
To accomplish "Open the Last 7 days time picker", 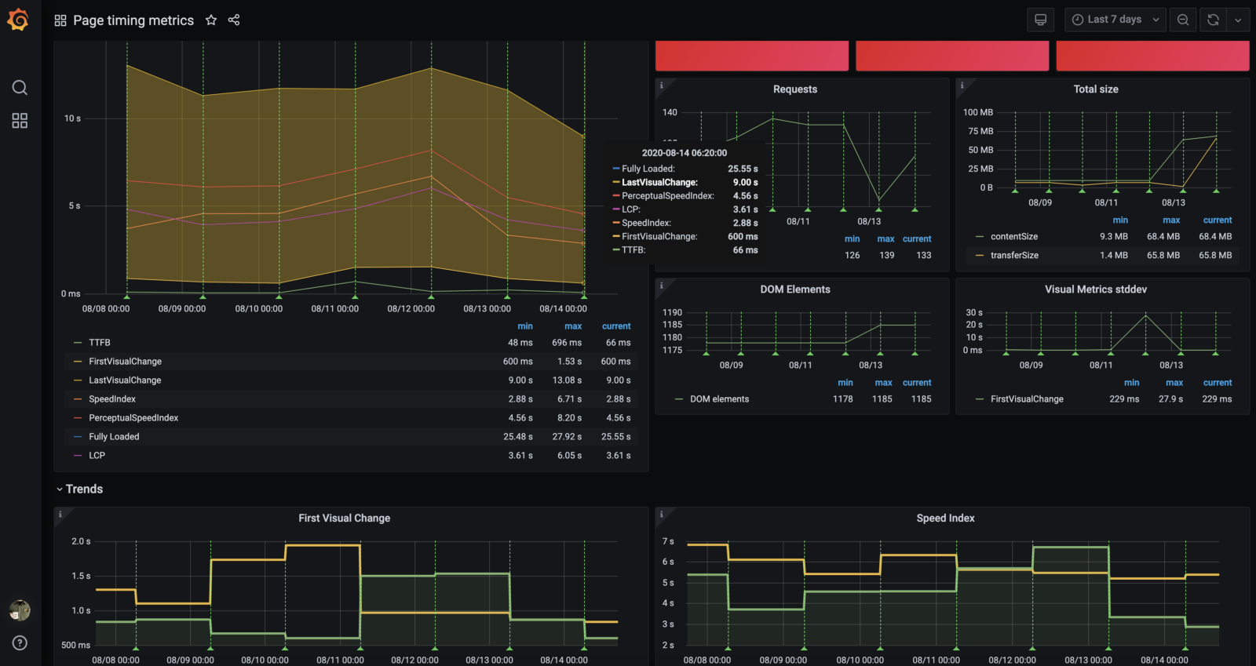I will 1115,20.
